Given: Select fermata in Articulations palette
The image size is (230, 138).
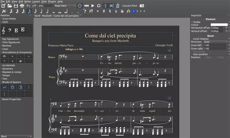Looking at the screenshot, I should pyautogui.click(x=4, y=57).
